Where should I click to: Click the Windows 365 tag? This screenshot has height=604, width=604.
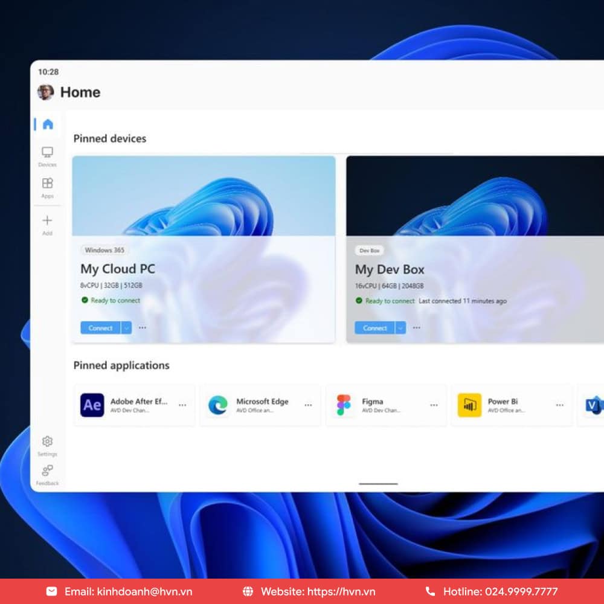point(104,250)
